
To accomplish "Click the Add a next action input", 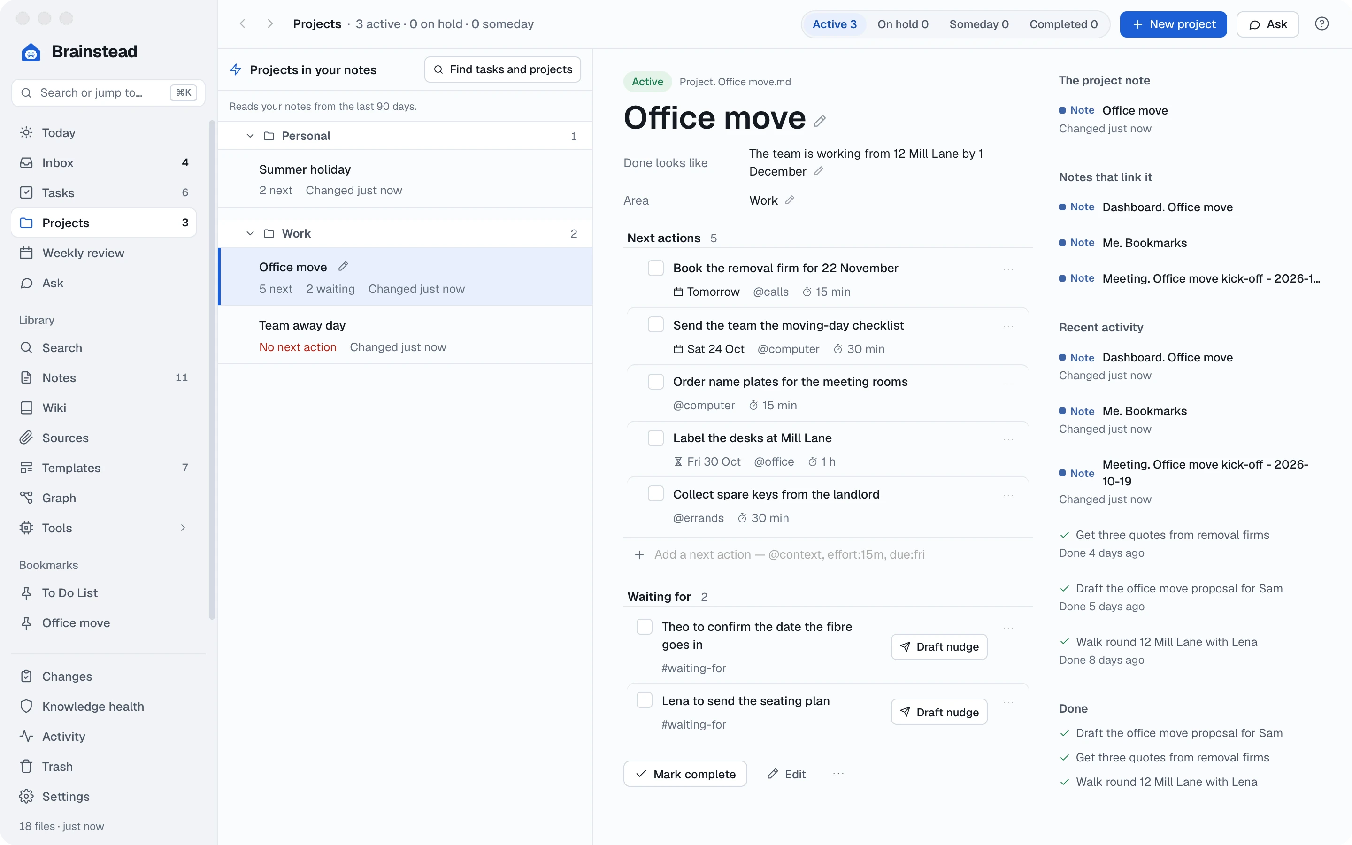I will coord(828,554).
